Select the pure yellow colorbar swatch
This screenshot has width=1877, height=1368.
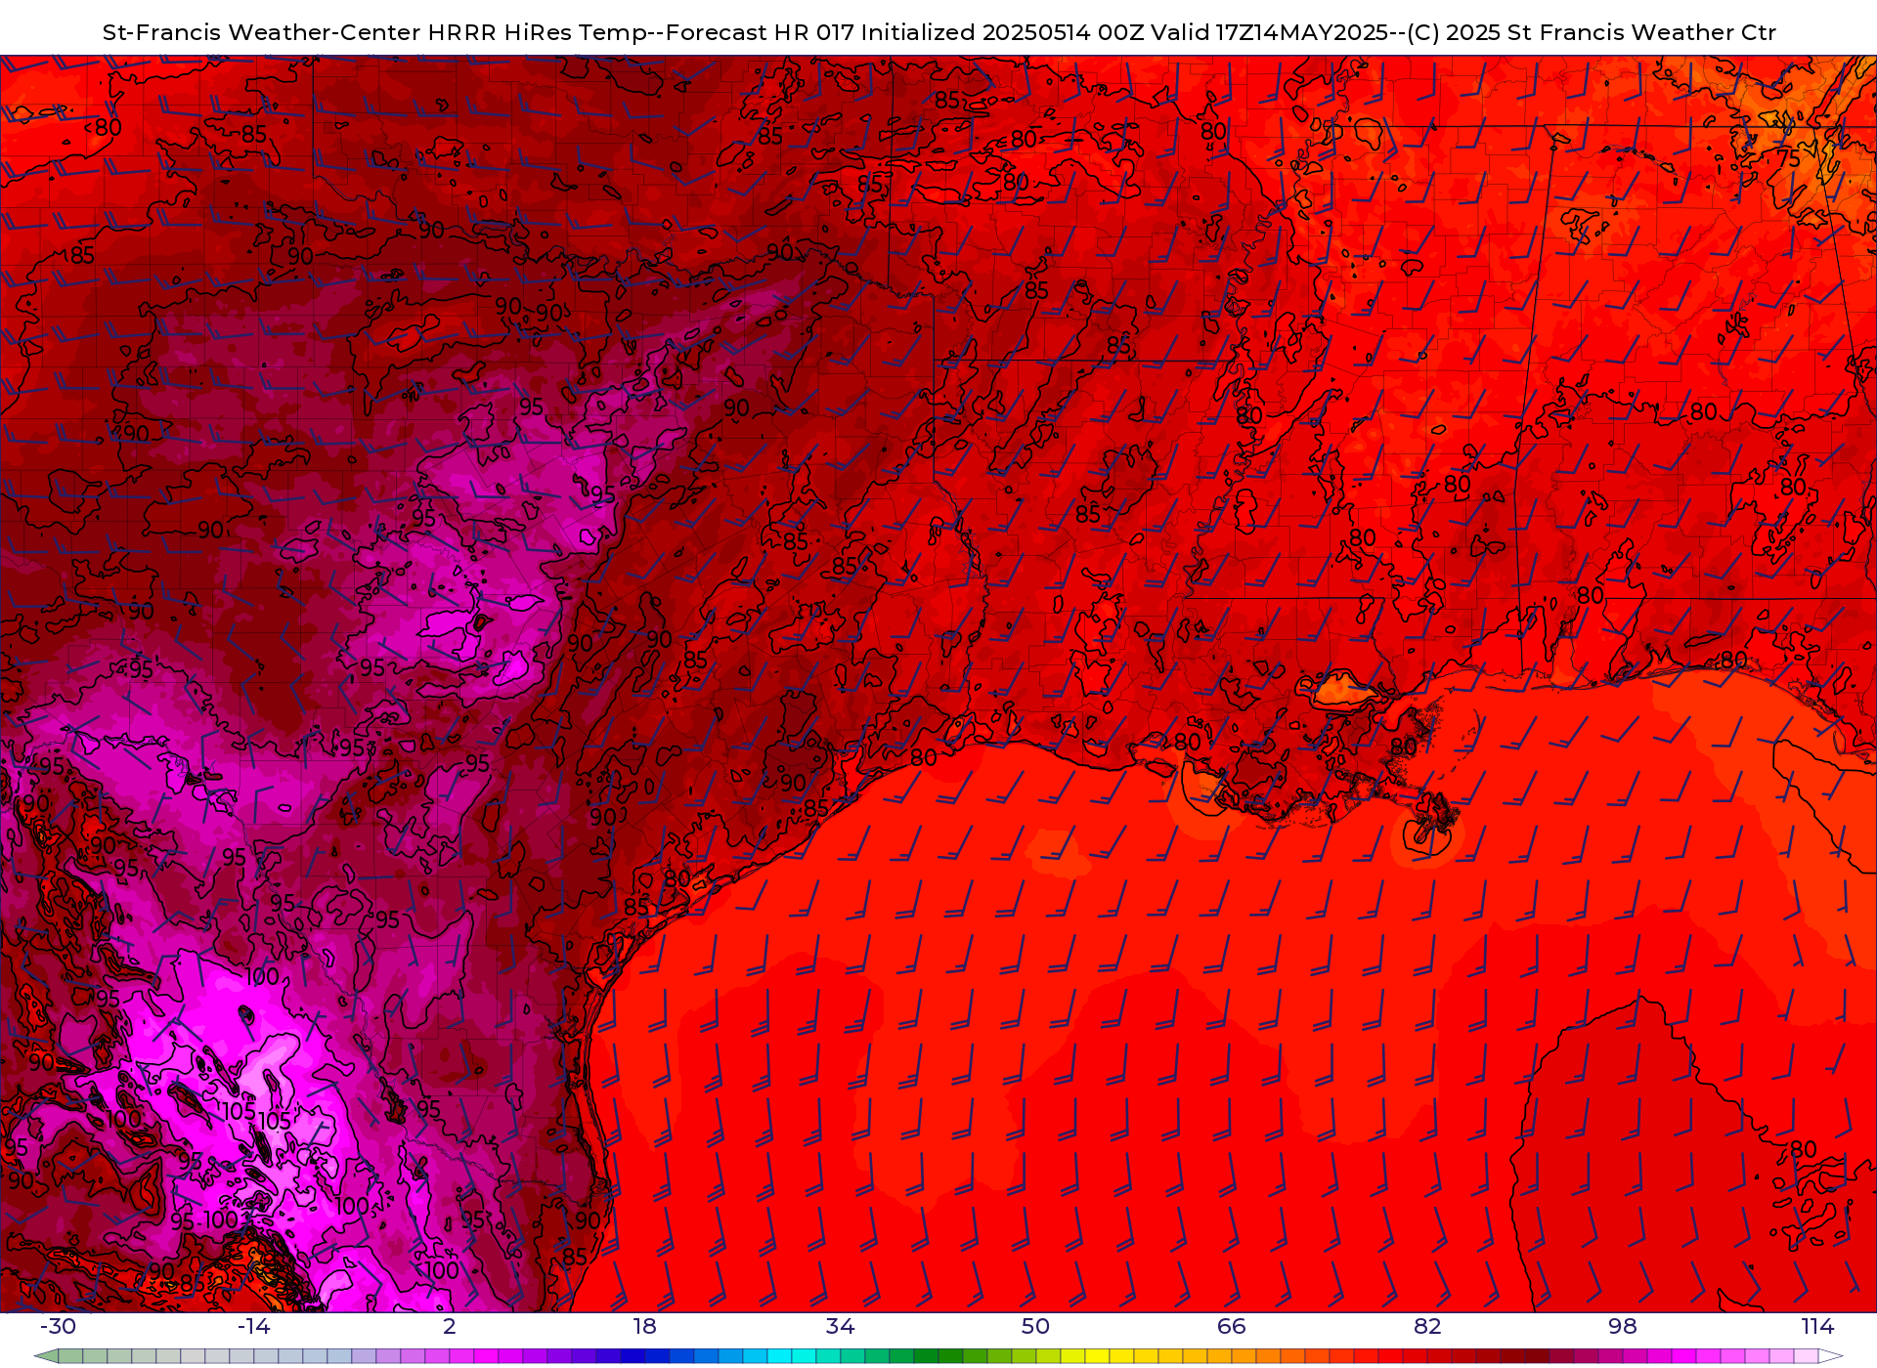(x=1097, y=1356)
